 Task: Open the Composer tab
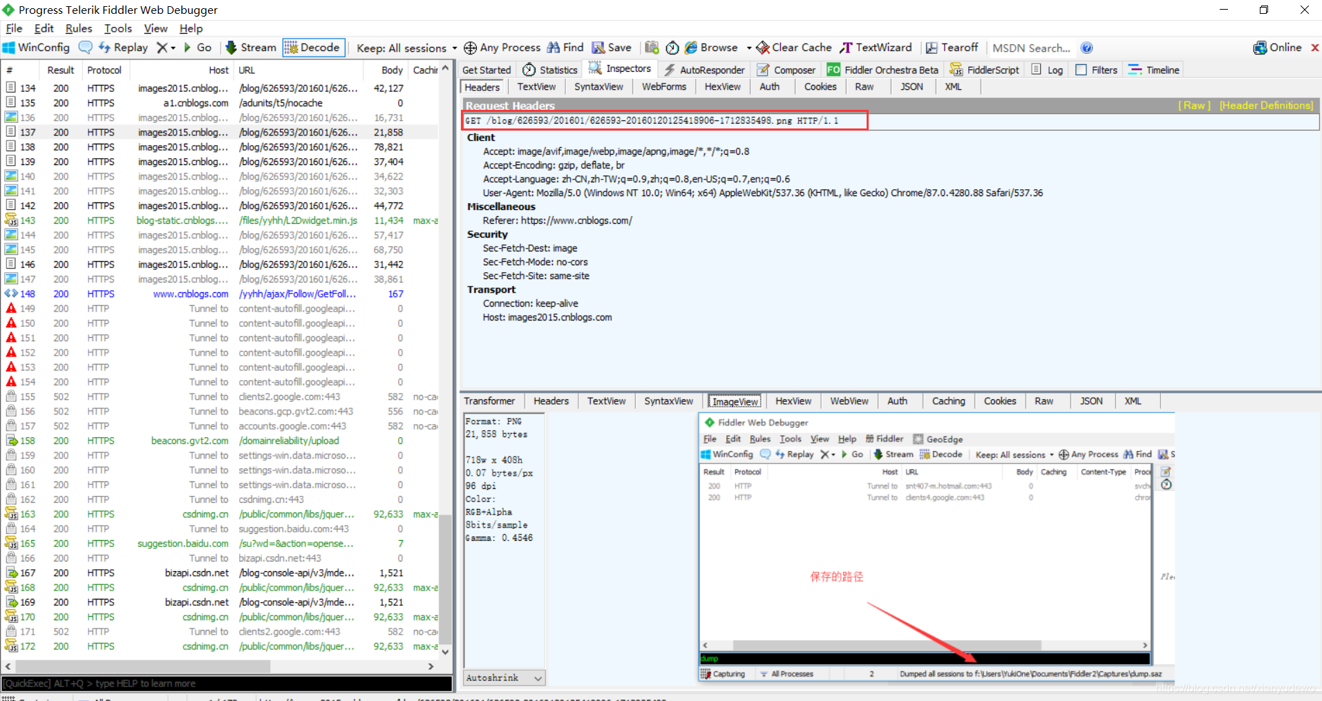pos(786,70)
